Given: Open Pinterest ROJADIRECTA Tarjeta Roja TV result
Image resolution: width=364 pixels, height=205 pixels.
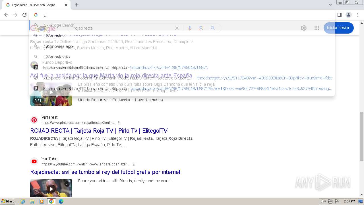Looking at the screenshot, I should (99, 131).
